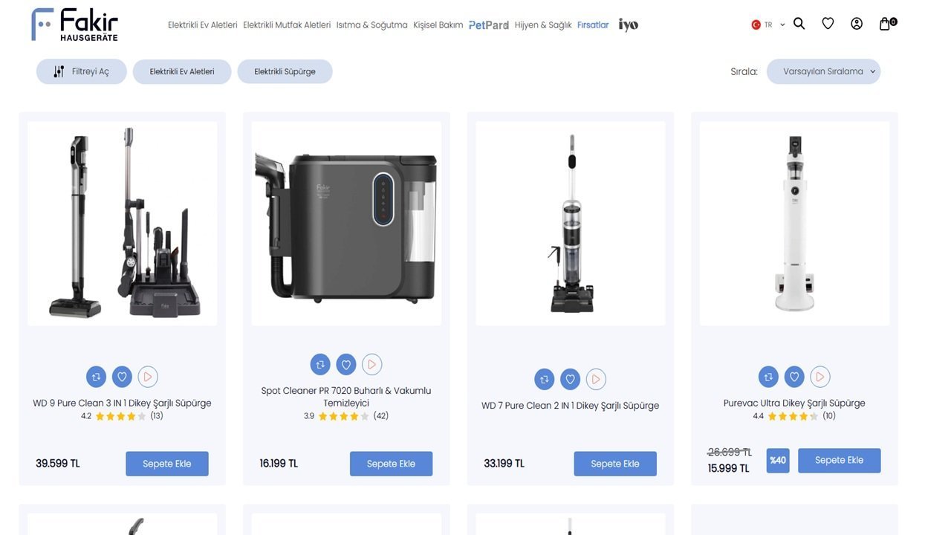This screenshot has height=535, width=951.
Task: Favorite the Spot Cleaner PR 7020
Action: click(x=345, y=365)
